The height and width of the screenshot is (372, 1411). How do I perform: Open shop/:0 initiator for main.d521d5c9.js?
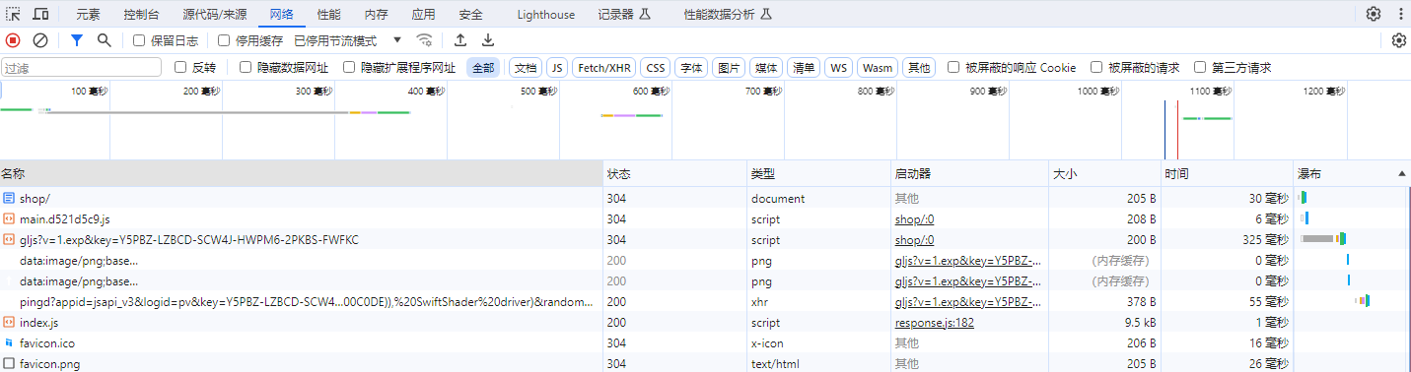point(914,218)
